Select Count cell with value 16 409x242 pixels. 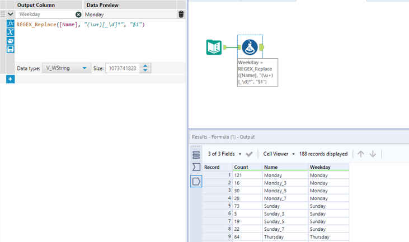pos(247,183)
